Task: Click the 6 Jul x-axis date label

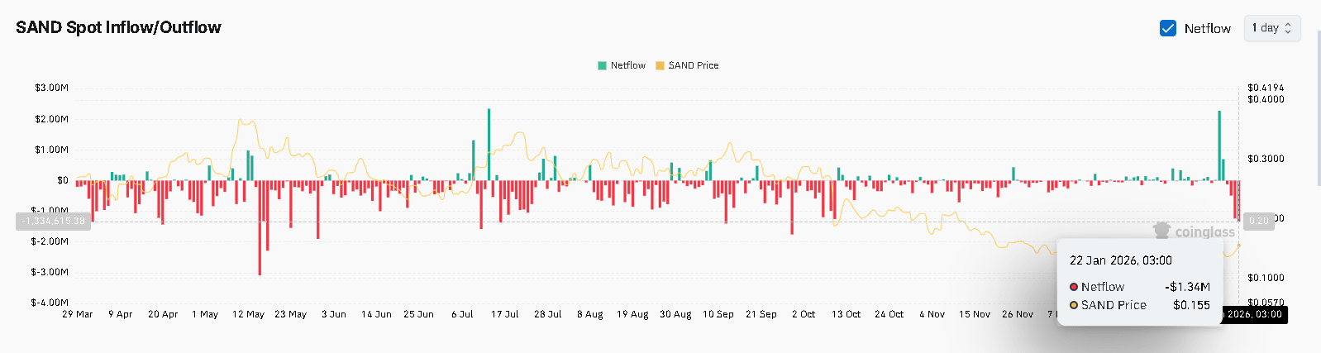Action: 462,314
